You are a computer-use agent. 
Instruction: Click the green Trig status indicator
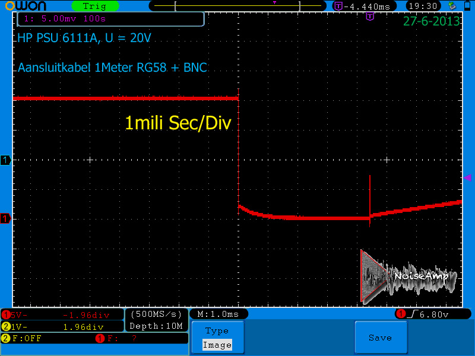pyautogui.click(x=95, y=6)
